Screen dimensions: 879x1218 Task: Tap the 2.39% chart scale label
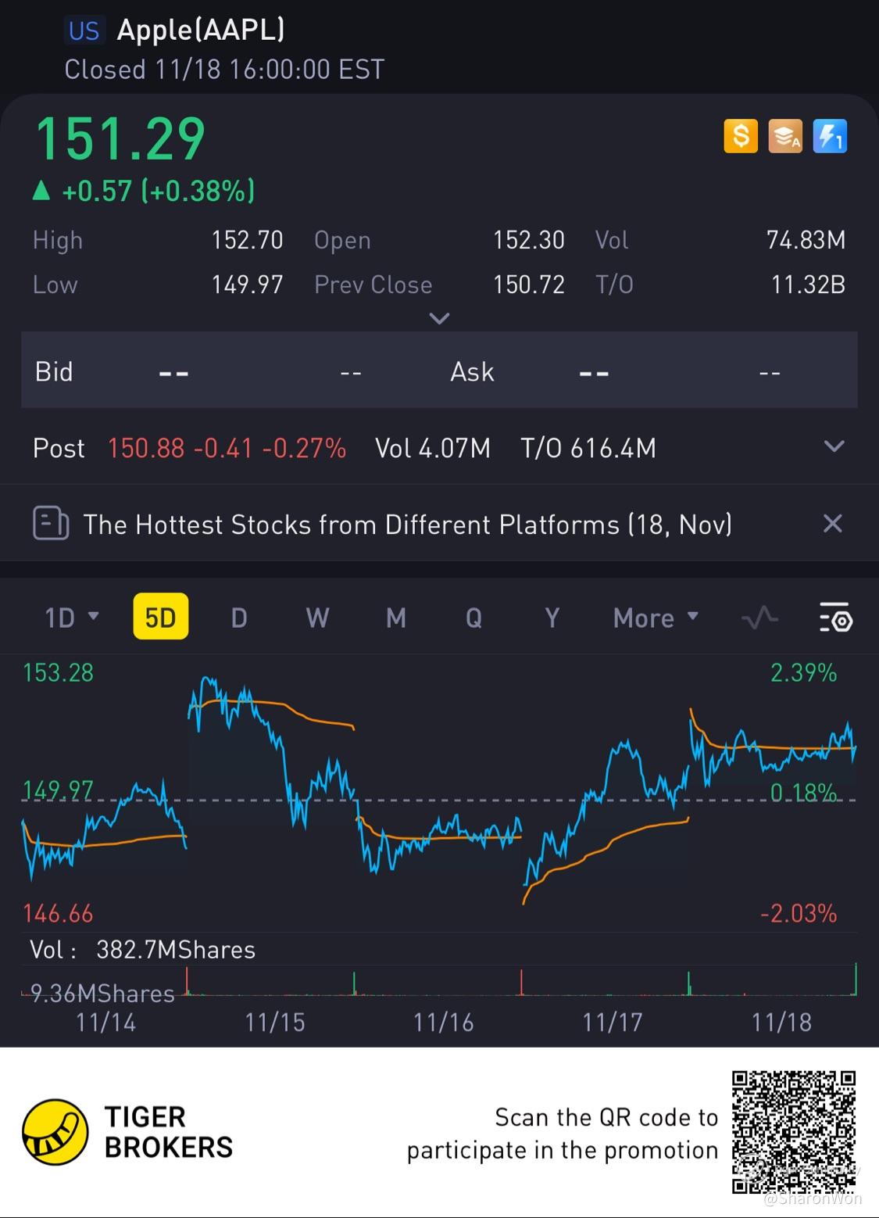tap(803, 672)
